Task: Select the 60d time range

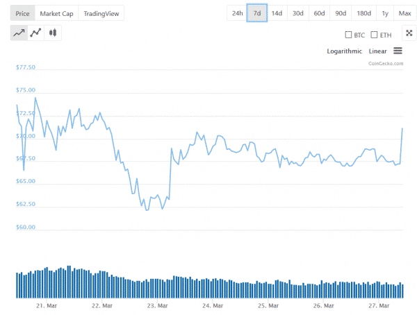Action: point(320,13)
